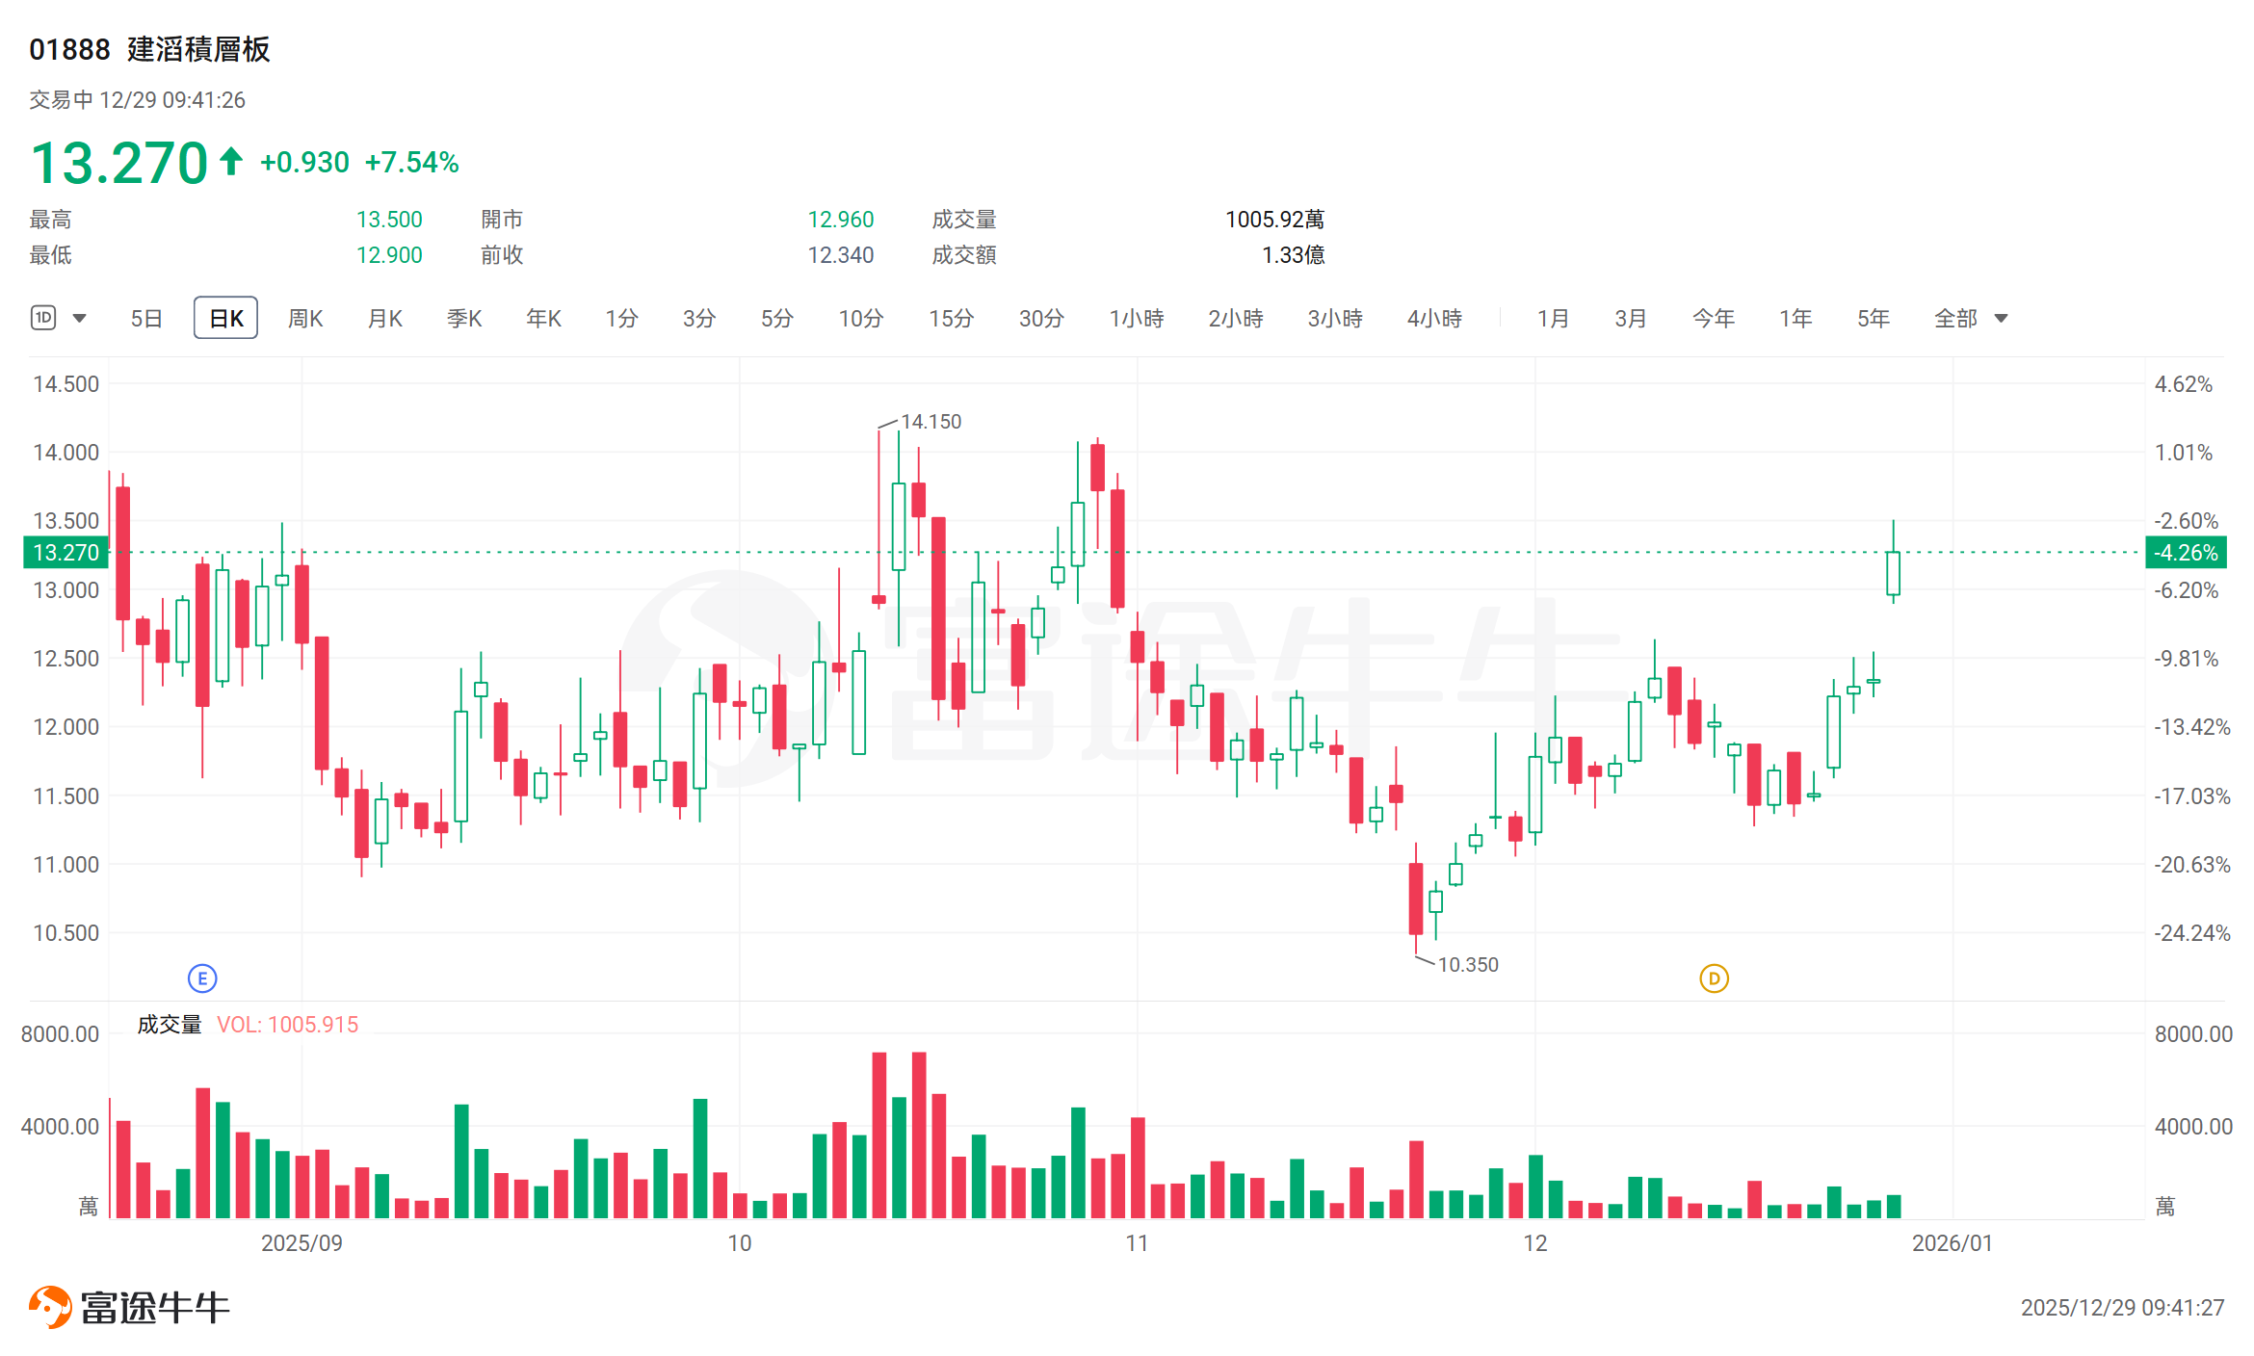Select the 5年 range
This screenshot has width=2254, height=1356.
(x=1873, y=318)
